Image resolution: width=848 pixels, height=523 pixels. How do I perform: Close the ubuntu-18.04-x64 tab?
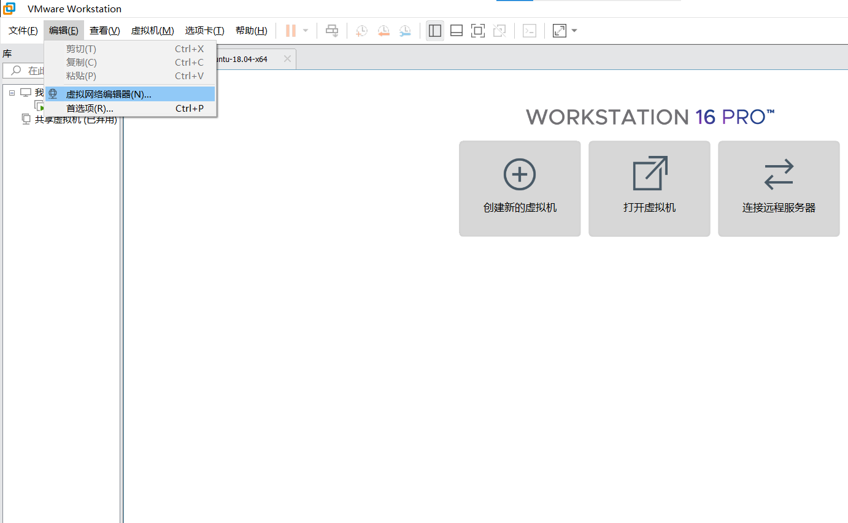pyautogui.click(x=287, y=59)
